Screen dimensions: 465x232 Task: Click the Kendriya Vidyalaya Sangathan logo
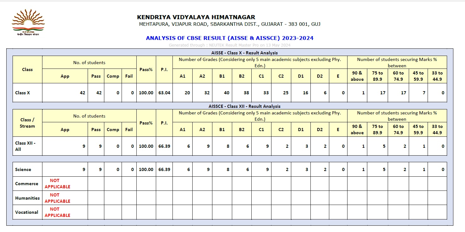tap(28, 22)
